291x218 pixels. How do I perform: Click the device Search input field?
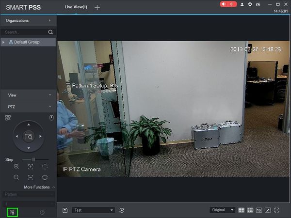(25, 32)
